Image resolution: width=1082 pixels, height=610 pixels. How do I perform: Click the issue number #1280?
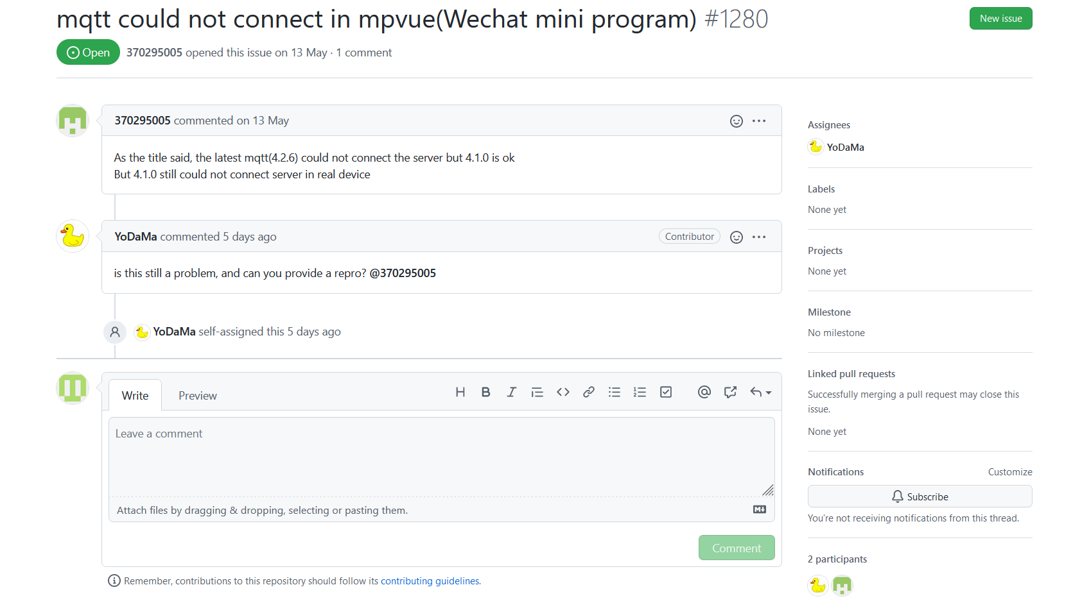pos(736,19)
